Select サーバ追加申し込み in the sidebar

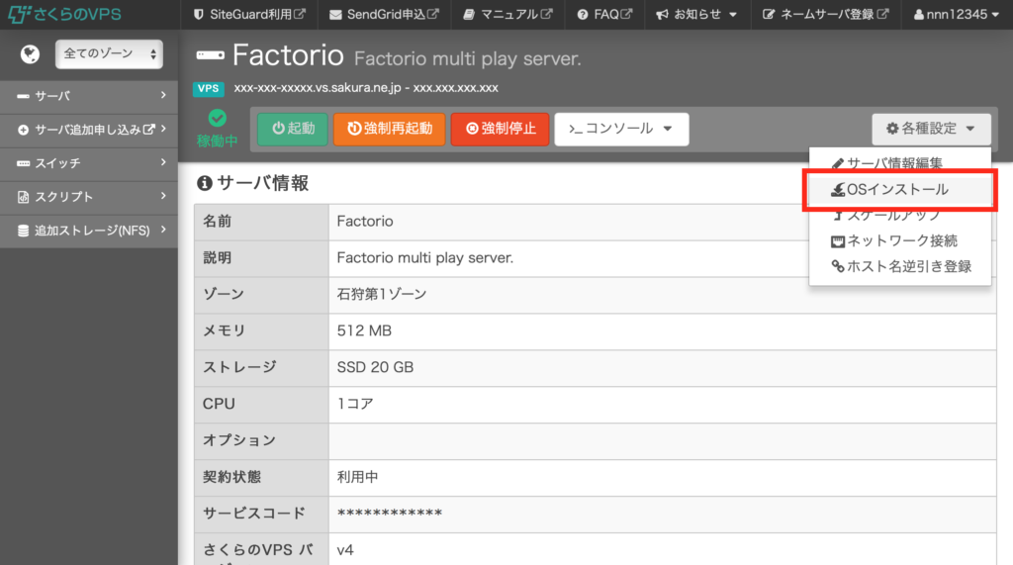pyautogui.click(x=89, y=130)
